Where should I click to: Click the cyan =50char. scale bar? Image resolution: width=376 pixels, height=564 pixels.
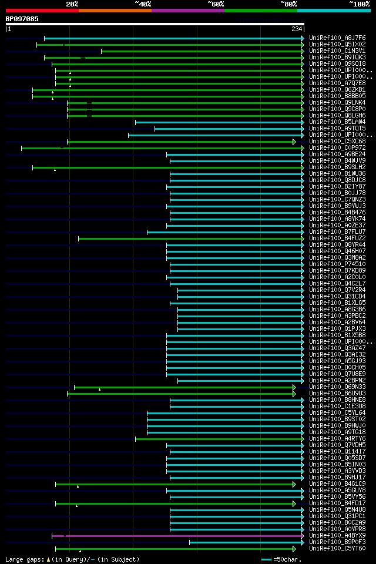[266, 560]
